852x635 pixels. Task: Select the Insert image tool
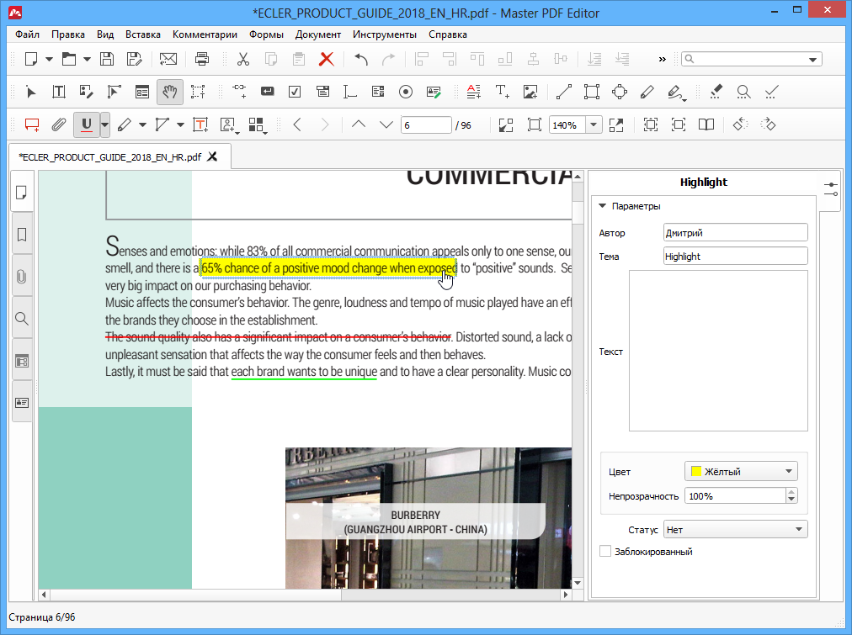coord(530,92)
